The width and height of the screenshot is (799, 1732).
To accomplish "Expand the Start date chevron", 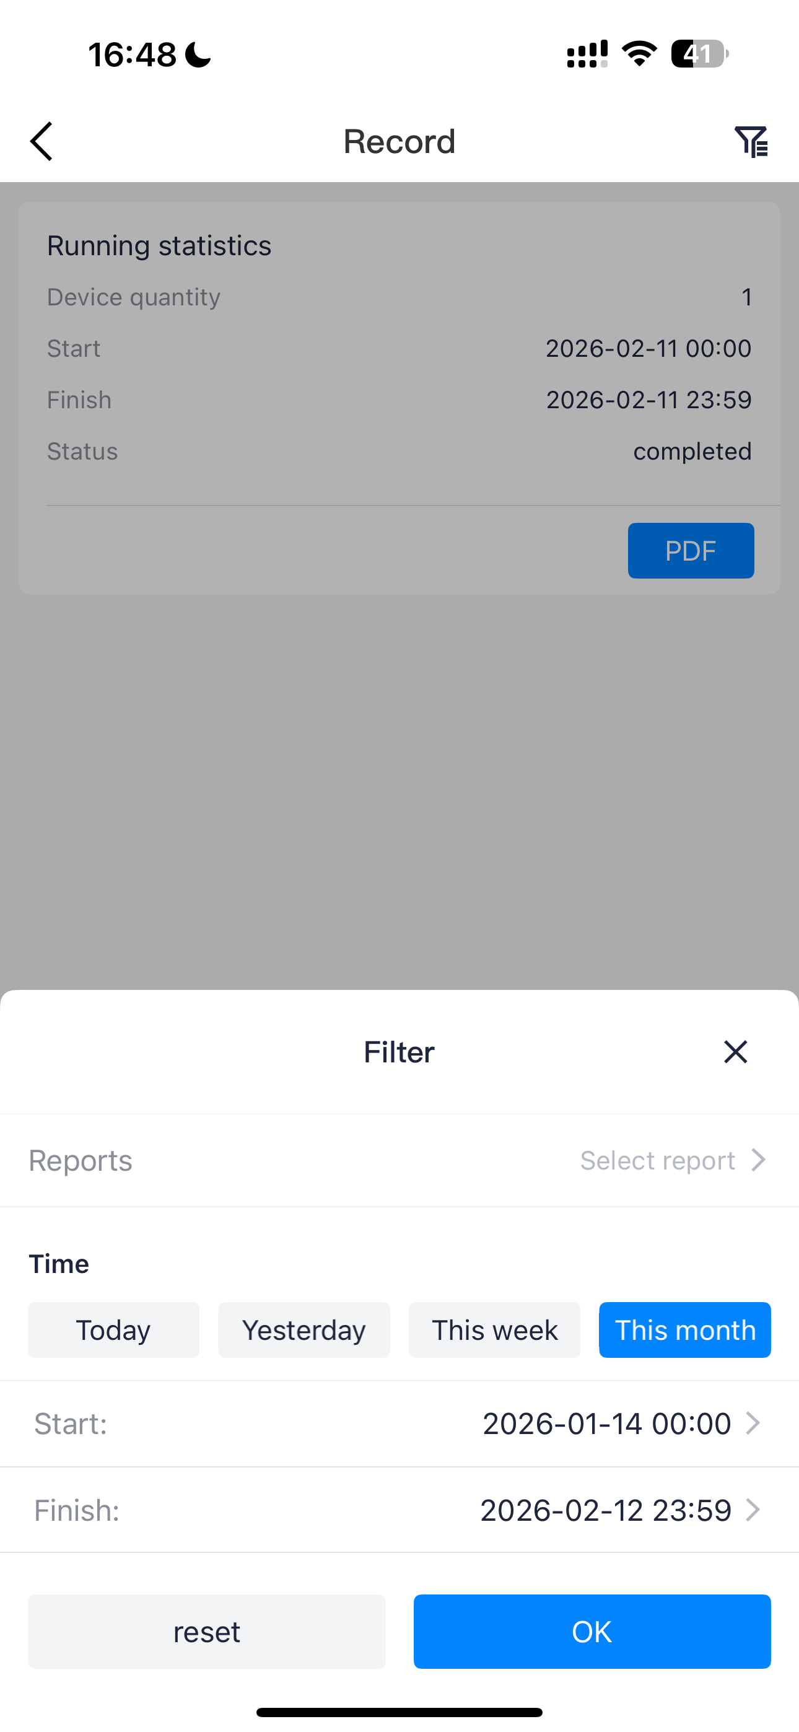I will pyautogui.click(x=753, y=1423).
